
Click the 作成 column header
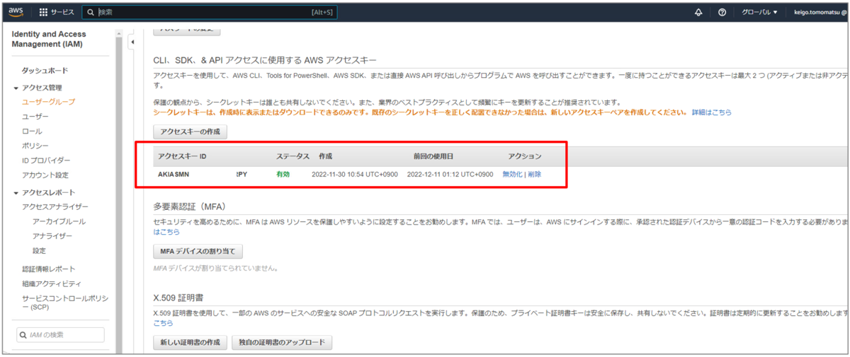[325, 156]
